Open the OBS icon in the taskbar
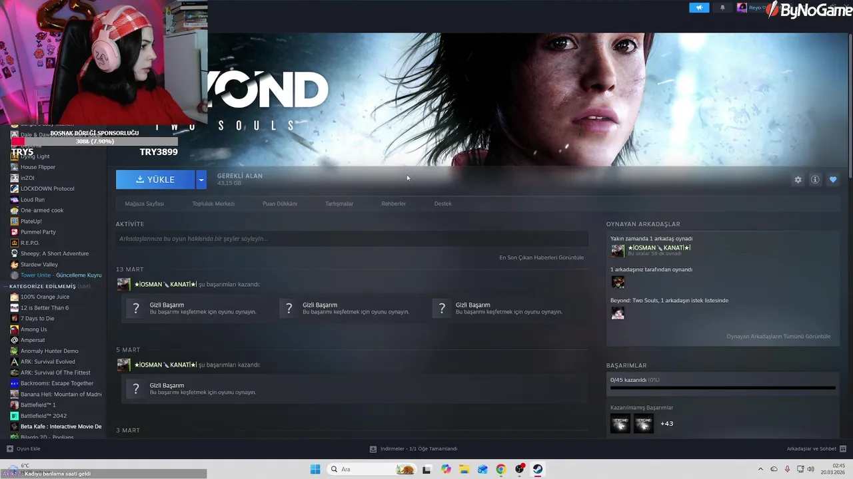This screenshot has height=479, width=853. (519, 469)
